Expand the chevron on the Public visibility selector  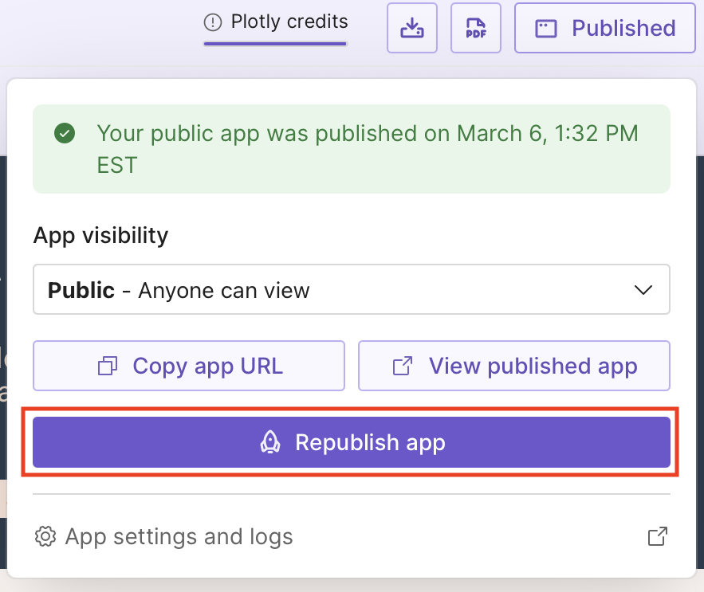click(x=643, y=289)
